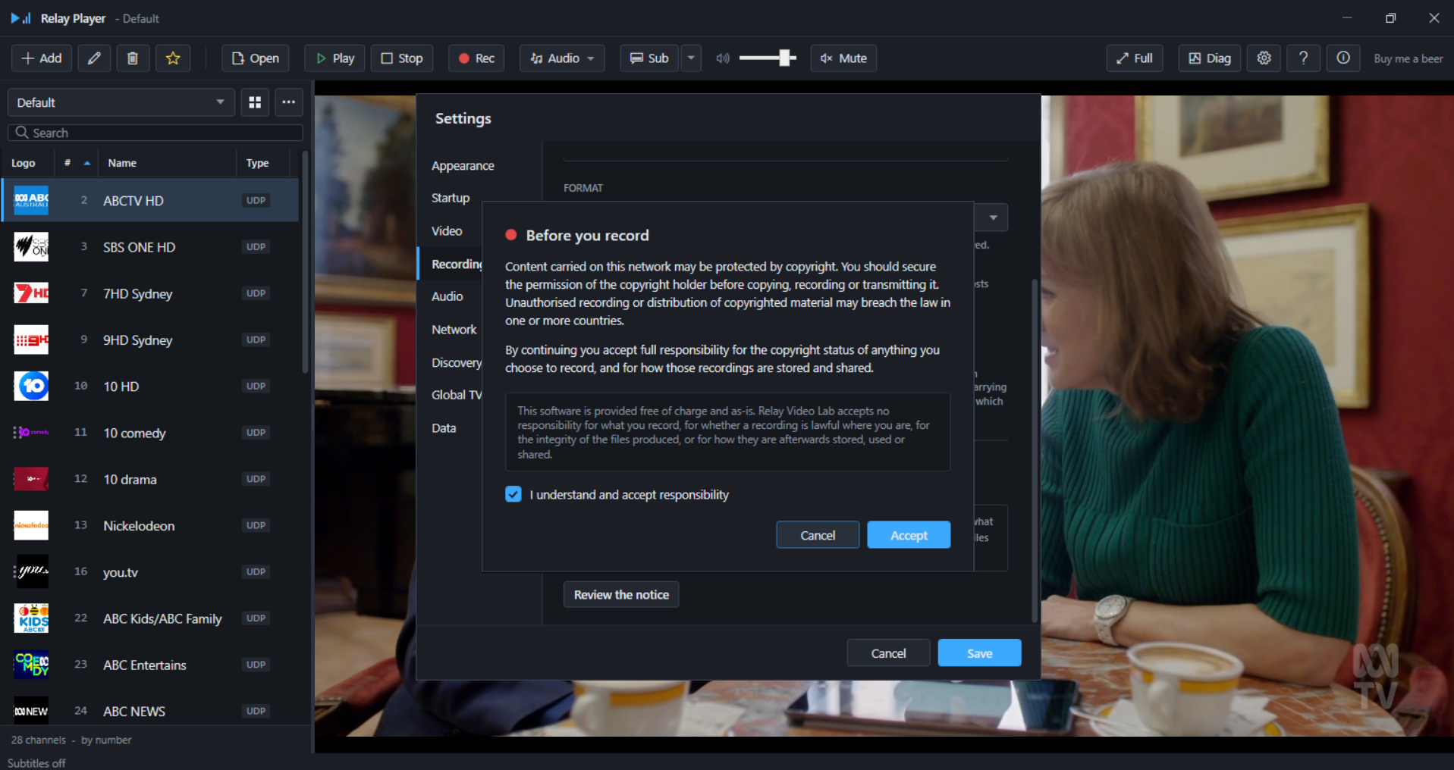Start recording with the Rec button
The height and width of the screenshot is (770, 1454).
point(476,58)
